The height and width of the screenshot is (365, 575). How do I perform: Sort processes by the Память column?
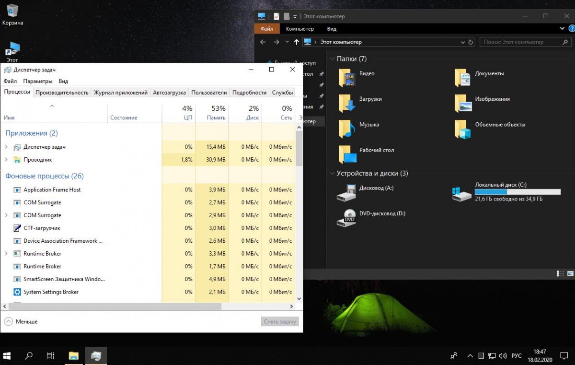[x=212, y=113]
